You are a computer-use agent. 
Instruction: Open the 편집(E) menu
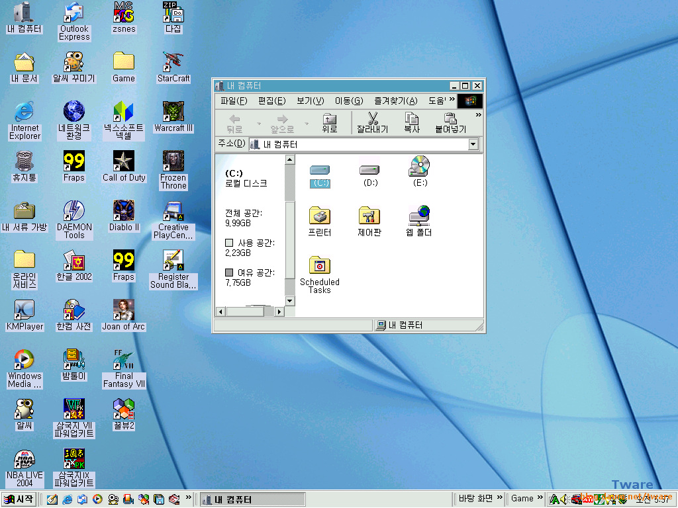(272, 101)
